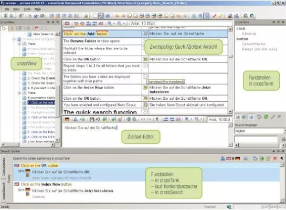Click the binoculars icon beside crossTerm search field
The height and width of the screenshot is (210, 286).
click(x=283, y=139)
